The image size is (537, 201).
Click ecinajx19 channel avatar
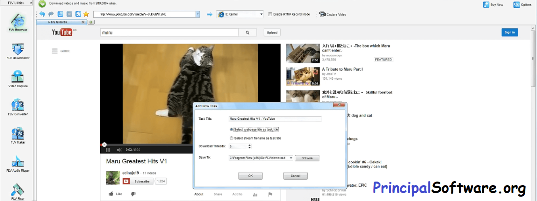113,178
